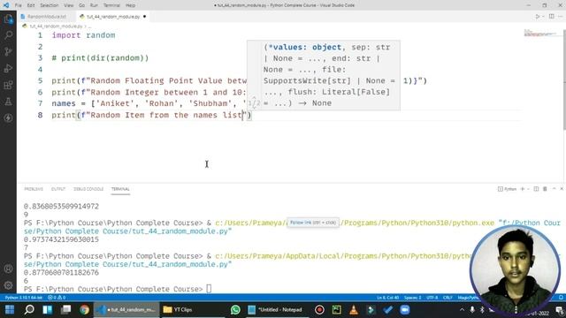Open PyCharm from the taskbar
Image resolution: width=566 pixels, height=318 pixels.
tap(337, 310)
